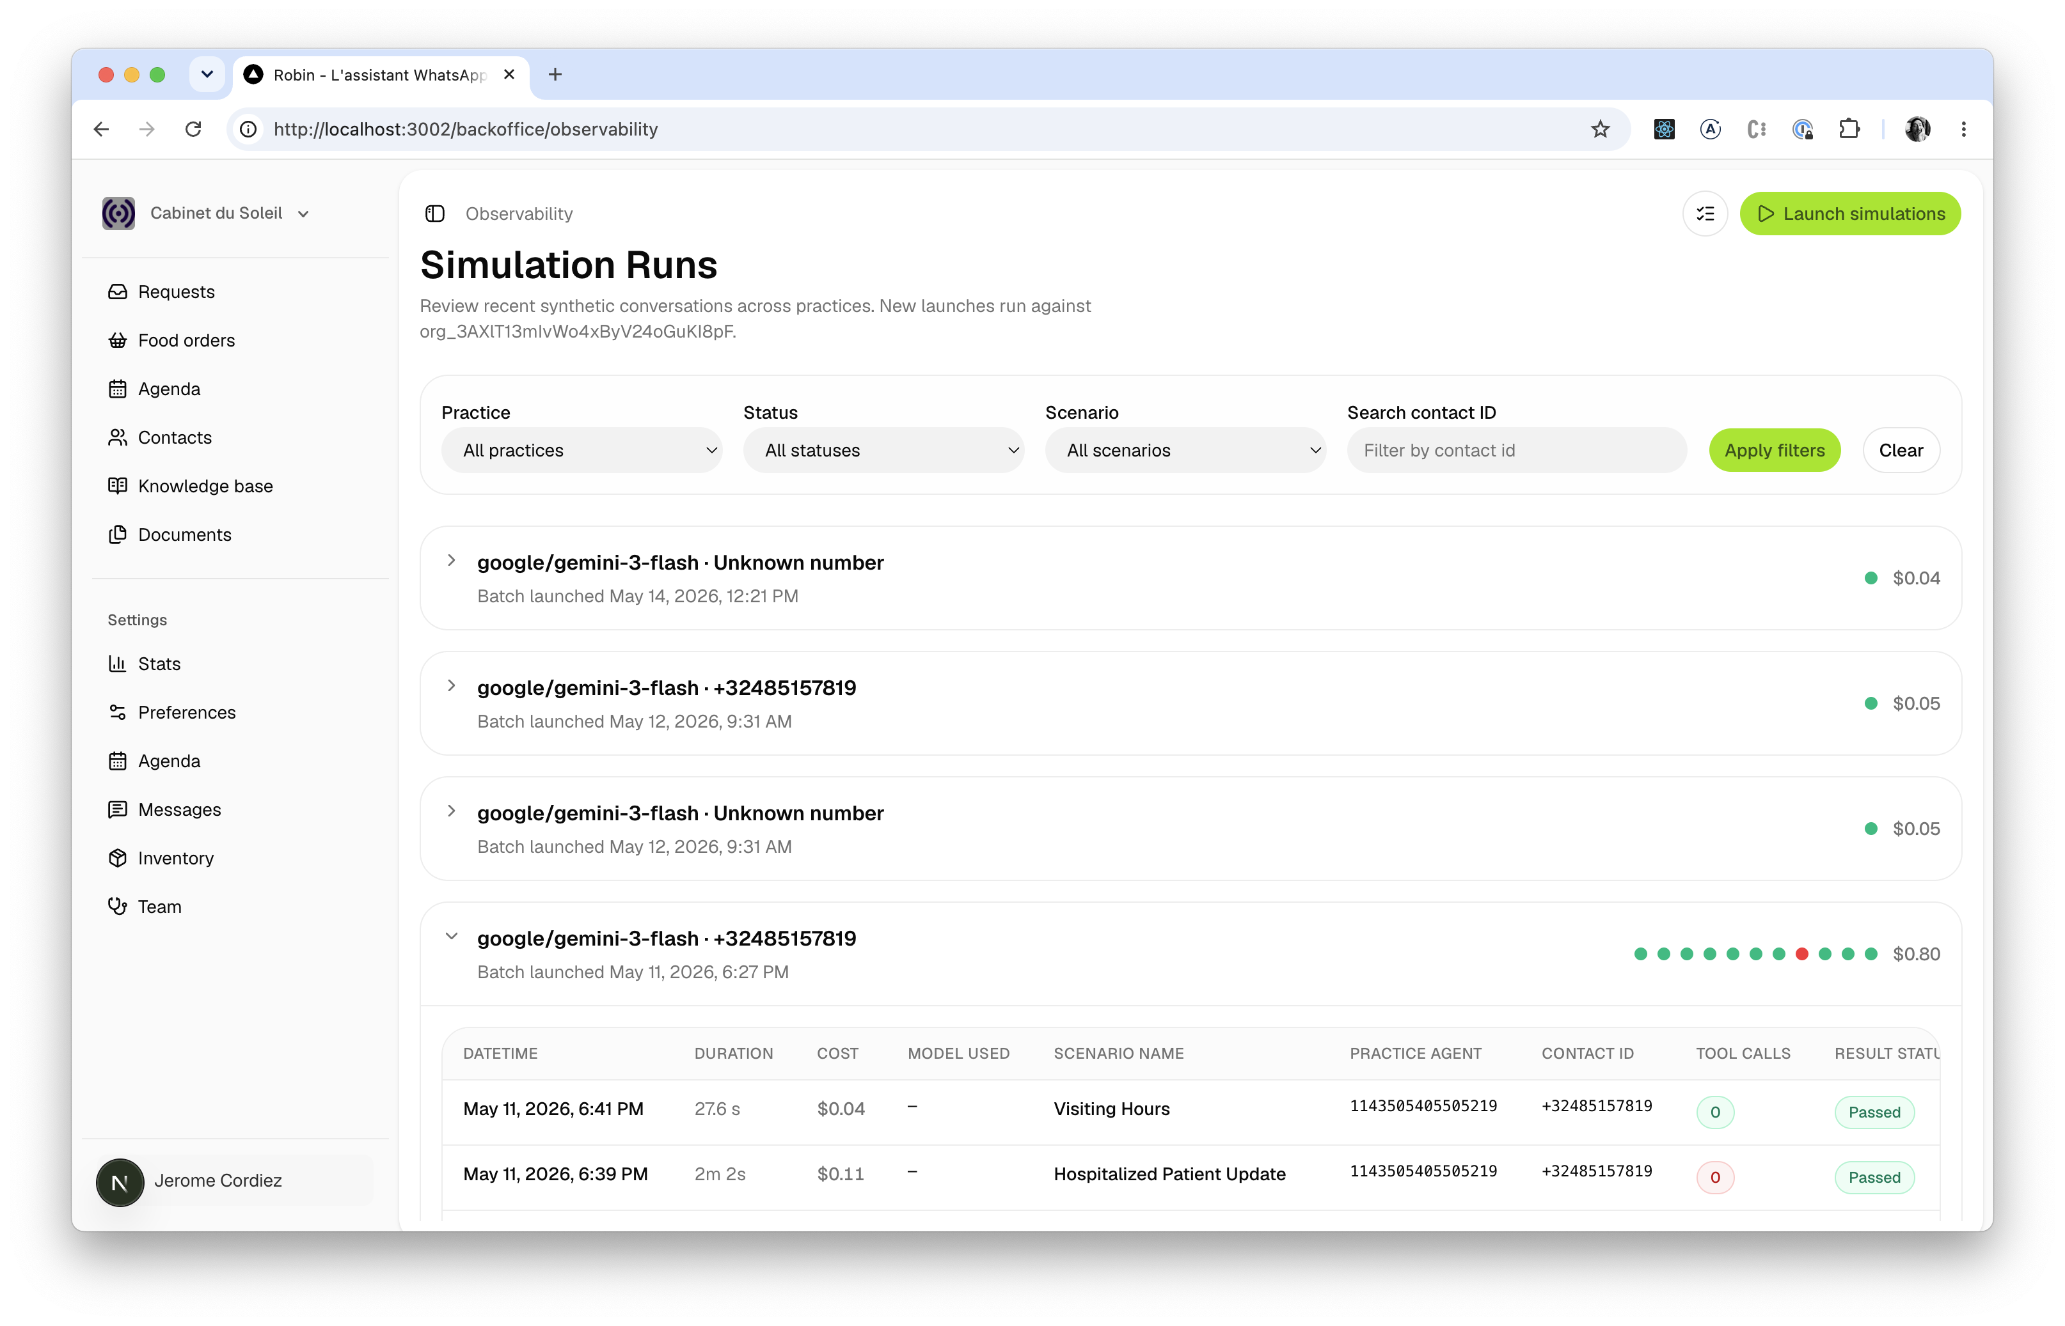The image size is (2065, 1326).
Task: Go forward in the browser
Action: [x=147, y=129]
